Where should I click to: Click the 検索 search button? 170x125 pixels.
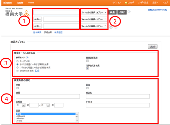[112, 12]
